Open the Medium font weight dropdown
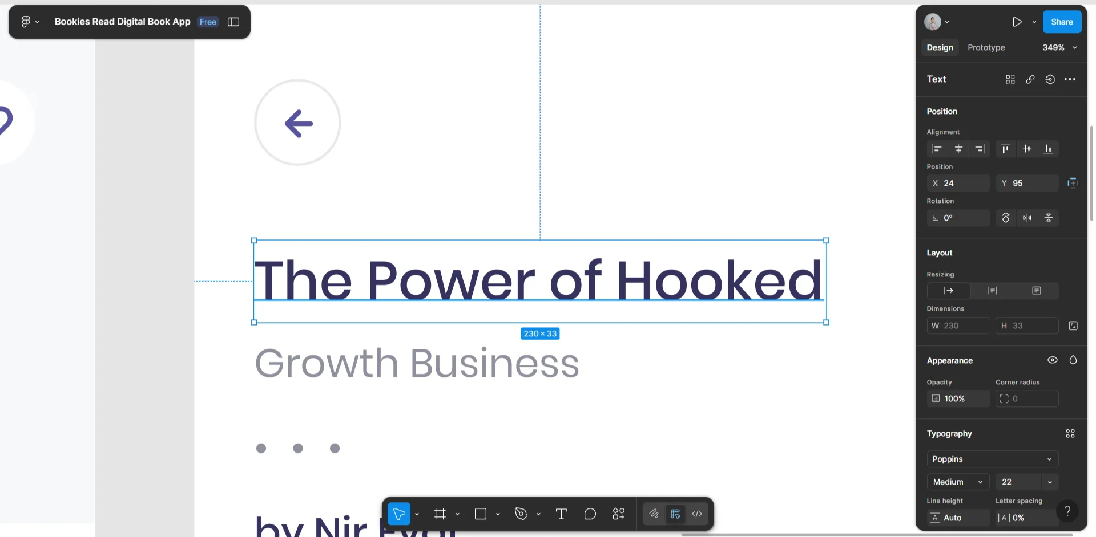The image size is (1096, 537). [958, 482]
